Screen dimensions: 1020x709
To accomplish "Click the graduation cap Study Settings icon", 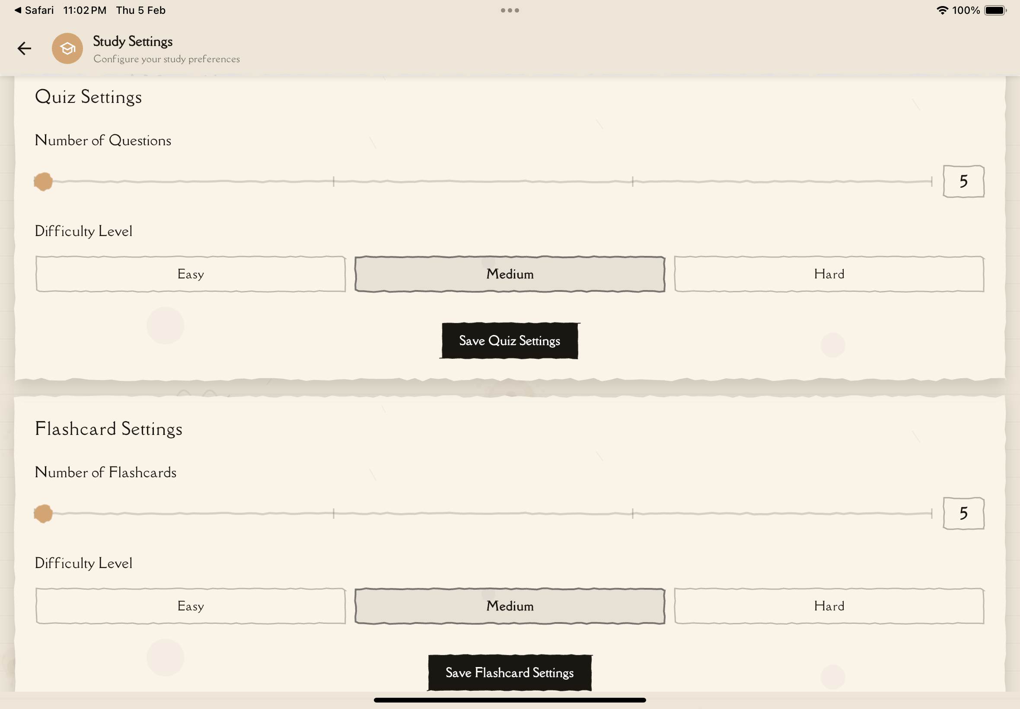I will pos(67,48).
